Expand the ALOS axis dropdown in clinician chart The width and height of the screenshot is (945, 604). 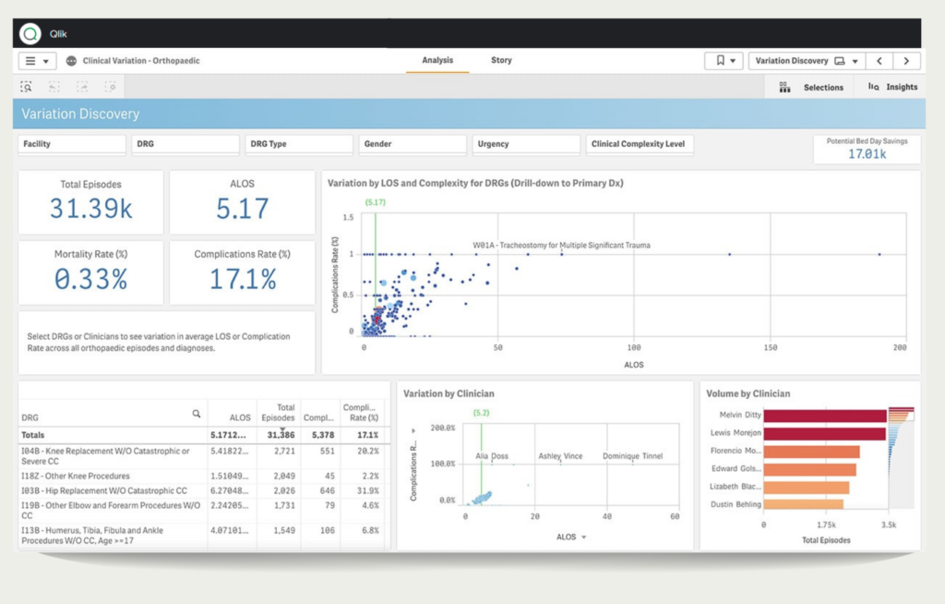coord(583,537)
